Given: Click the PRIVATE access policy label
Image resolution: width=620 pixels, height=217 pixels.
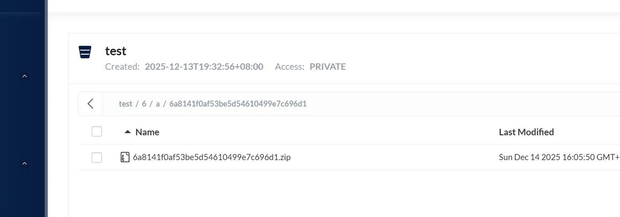Looking at the screenshot, I should [x=327, y=67].
